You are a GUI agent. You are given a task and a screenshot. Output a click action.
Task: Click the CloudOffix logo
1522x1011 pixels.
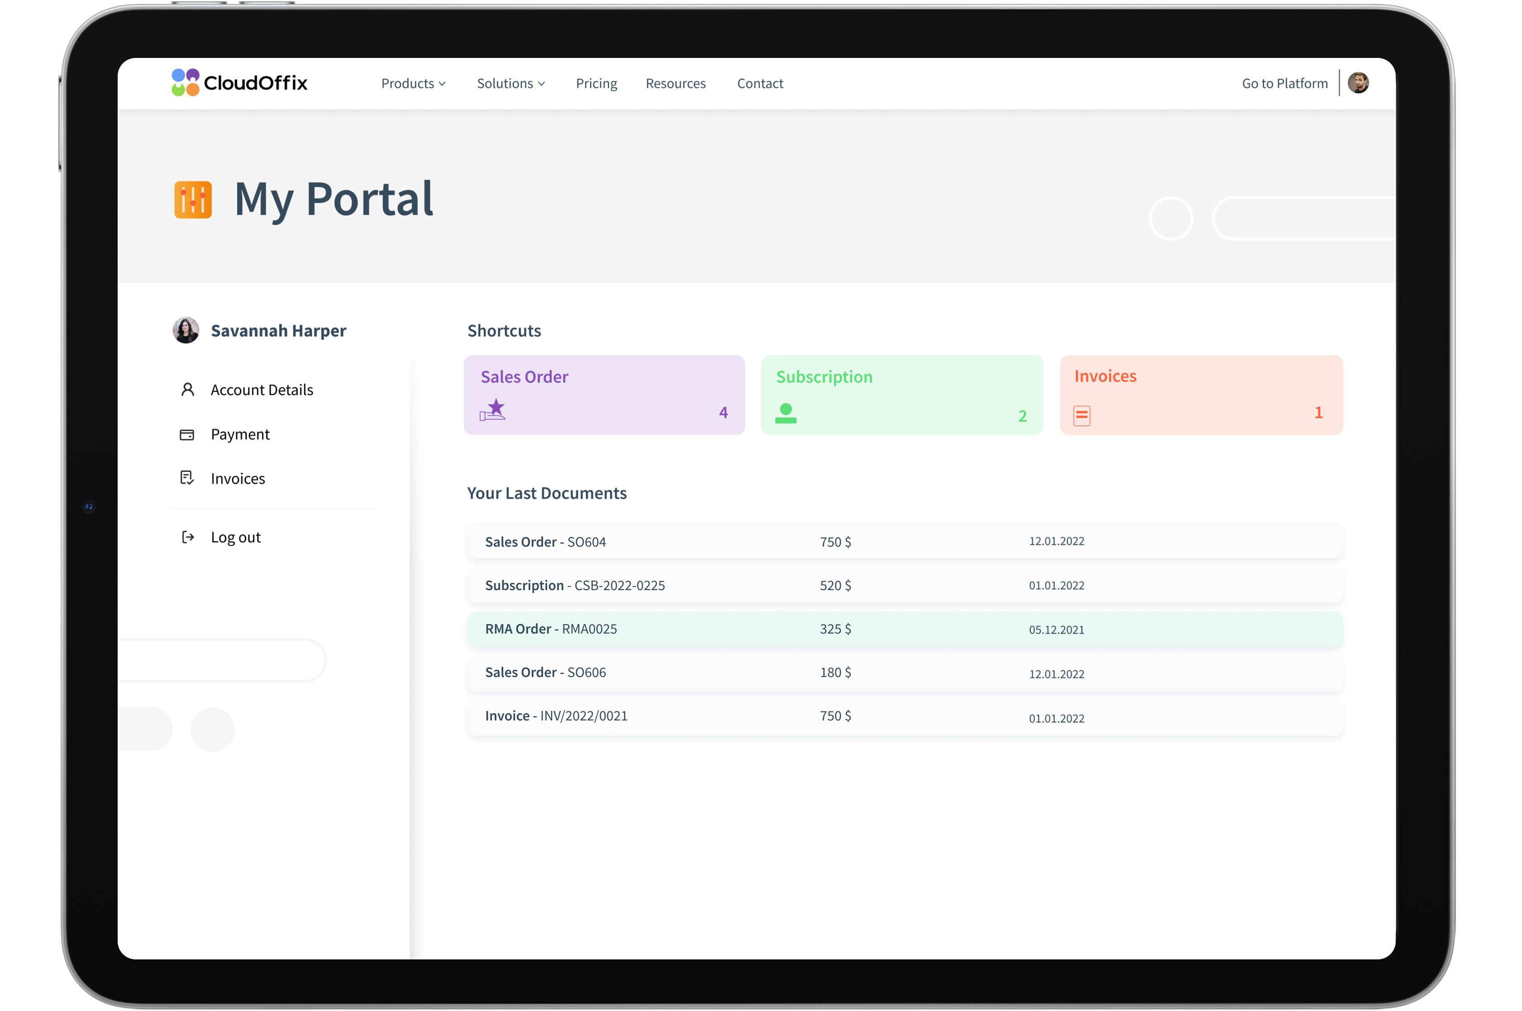click(x=239, y=82)
